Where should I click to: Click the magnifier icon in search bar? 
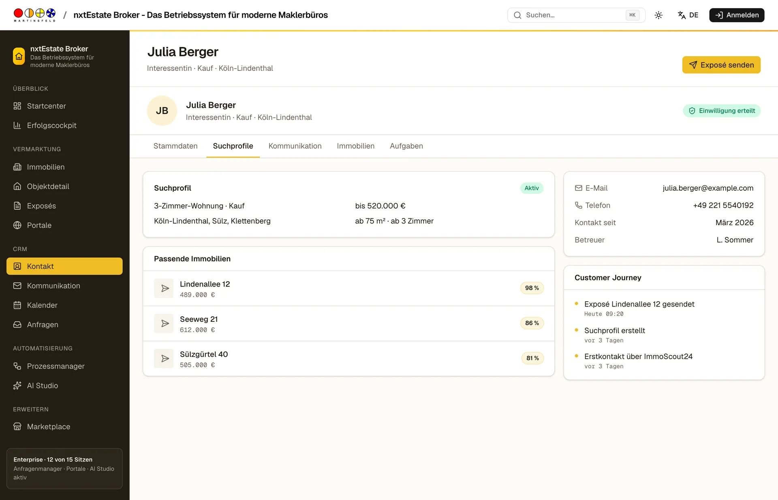(x=517, y=15)
